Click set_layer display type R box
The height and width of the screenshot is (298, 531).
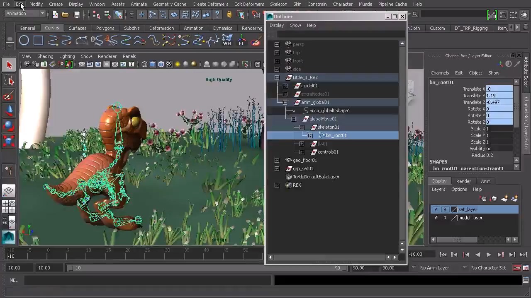coord(445,209)
